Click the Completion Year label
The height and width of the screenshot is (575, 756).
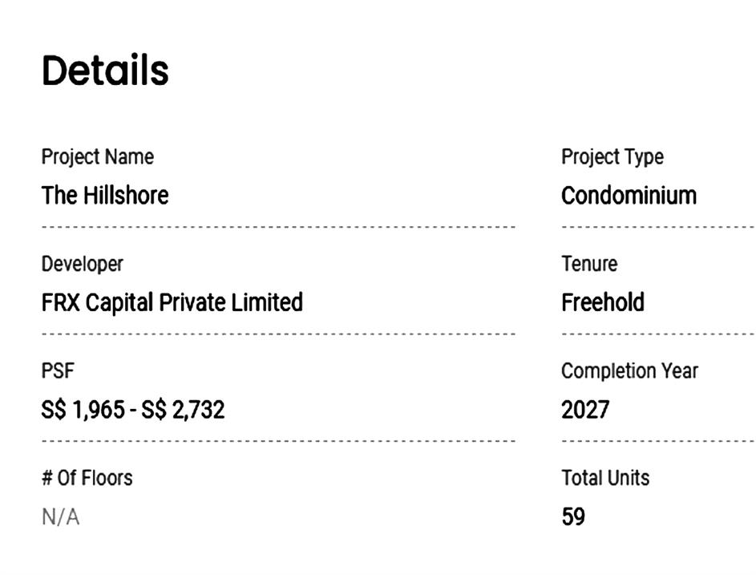629,371
